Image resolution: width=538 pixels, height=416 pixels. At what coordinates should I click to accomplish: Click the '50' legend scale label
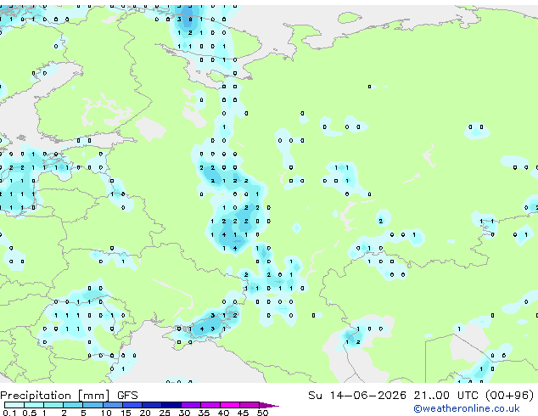tap(262, 413)
